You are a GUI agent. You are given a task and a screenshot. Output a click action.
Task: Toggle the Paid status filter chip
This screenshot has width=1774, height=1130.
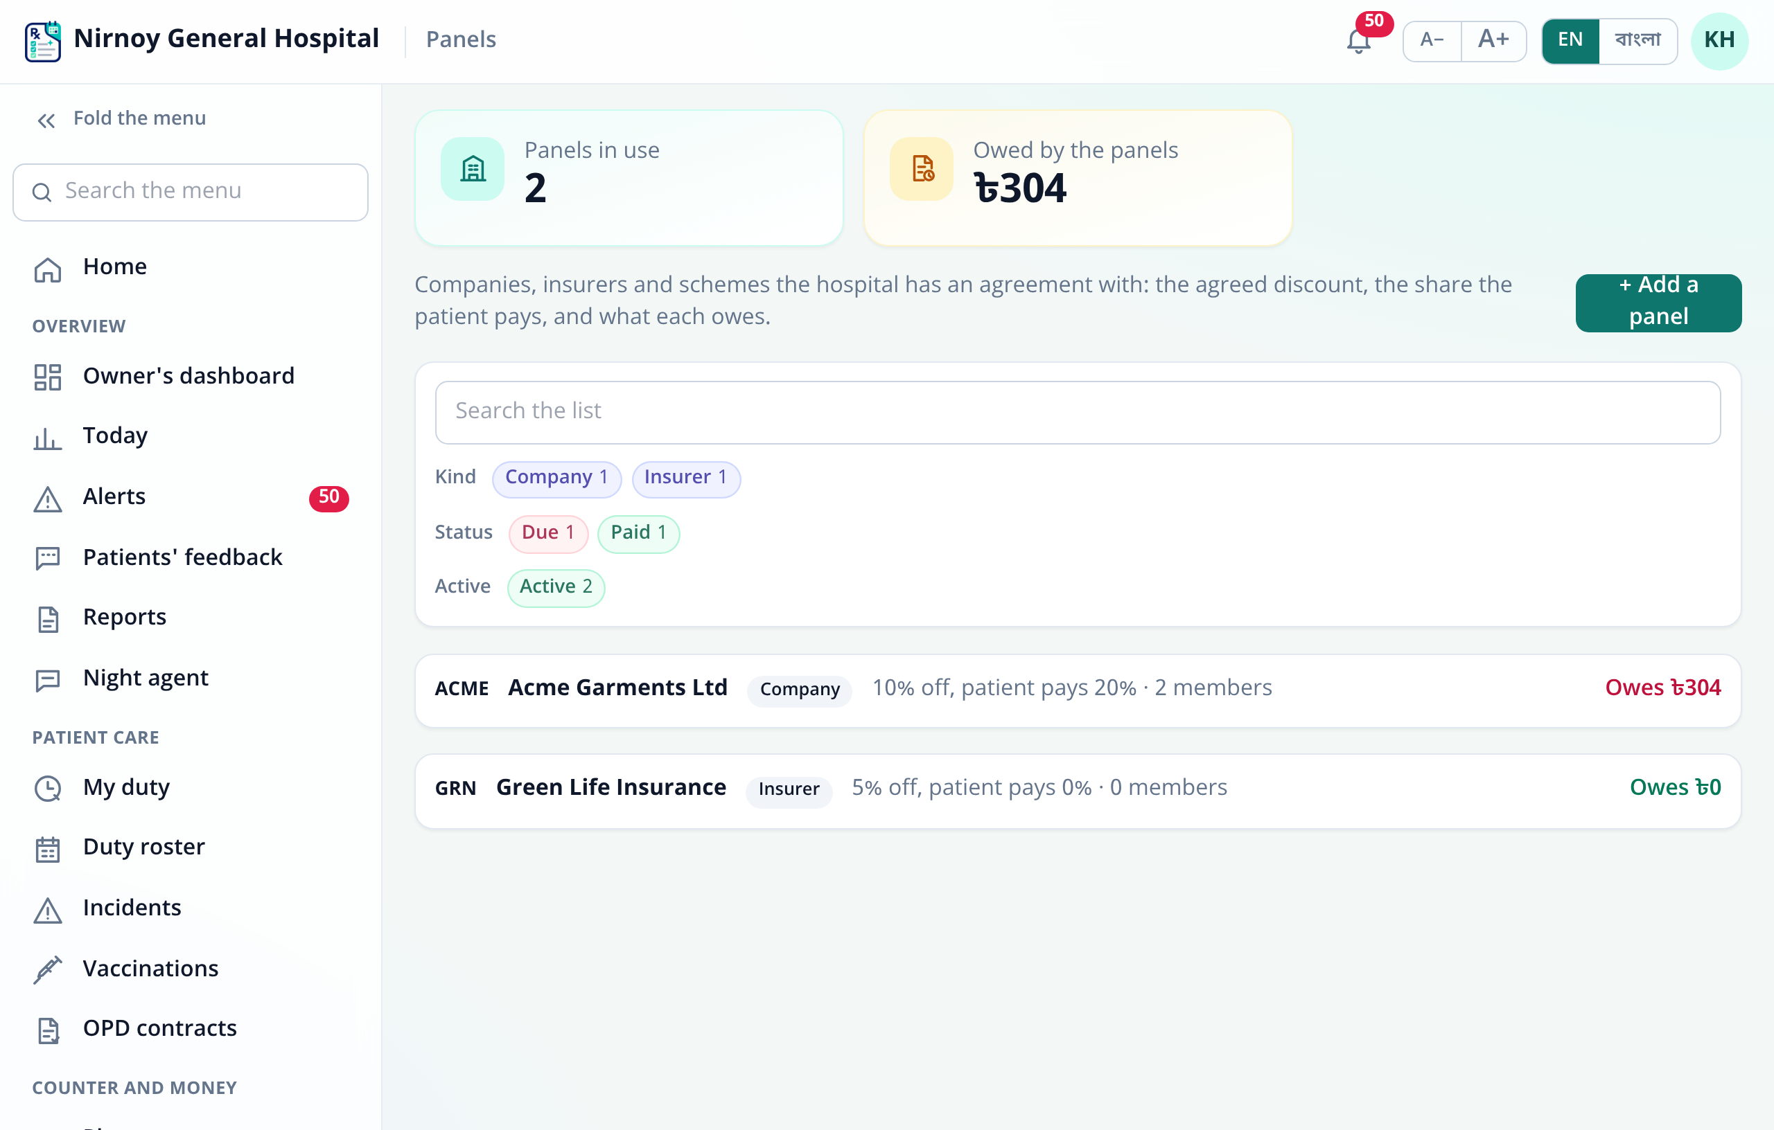[638, 534]
